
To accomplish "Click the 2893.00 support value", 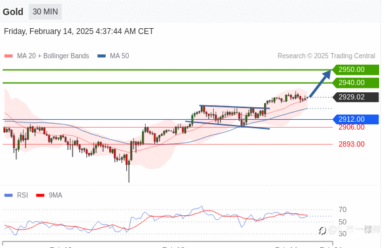I will click(352, 144).
